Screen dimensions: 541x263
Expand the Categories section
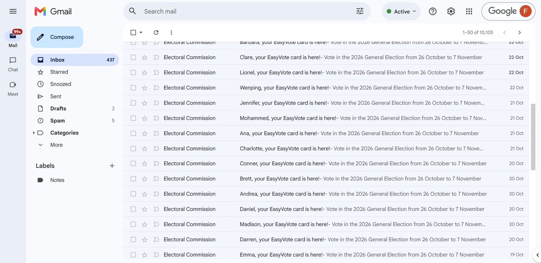[33, 133]
